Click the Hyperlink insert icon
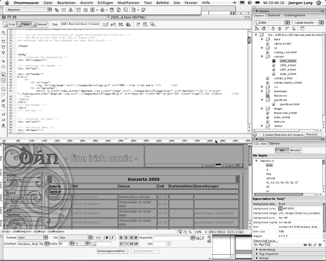Viewport: 326px width, 261px height. (57, 10)
